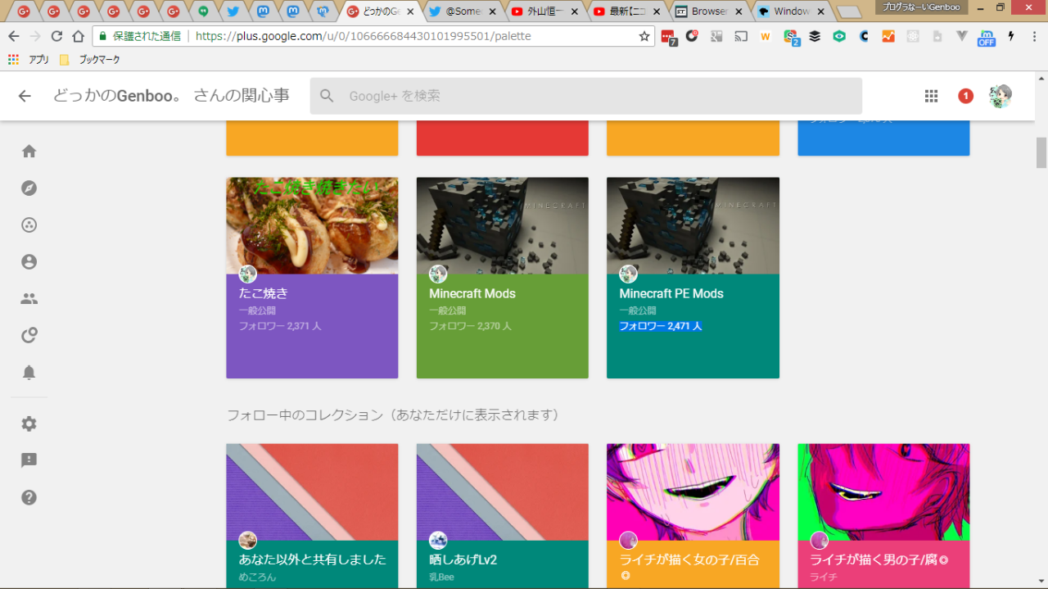Open the Minecraft PE Mods collection
This screenshot has height=589, width=1048.
(693, 278)
